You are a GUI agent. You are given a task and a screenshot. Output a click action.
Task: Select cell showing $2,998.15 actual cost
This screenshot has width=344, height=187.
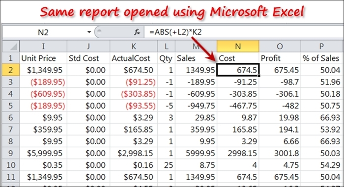(x=134, y=153)
